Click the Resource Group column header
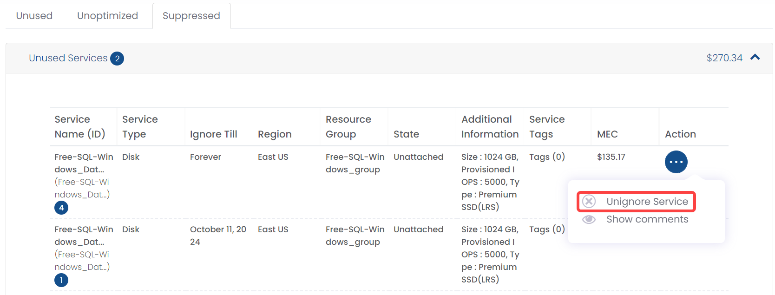 tap(348, 127)
